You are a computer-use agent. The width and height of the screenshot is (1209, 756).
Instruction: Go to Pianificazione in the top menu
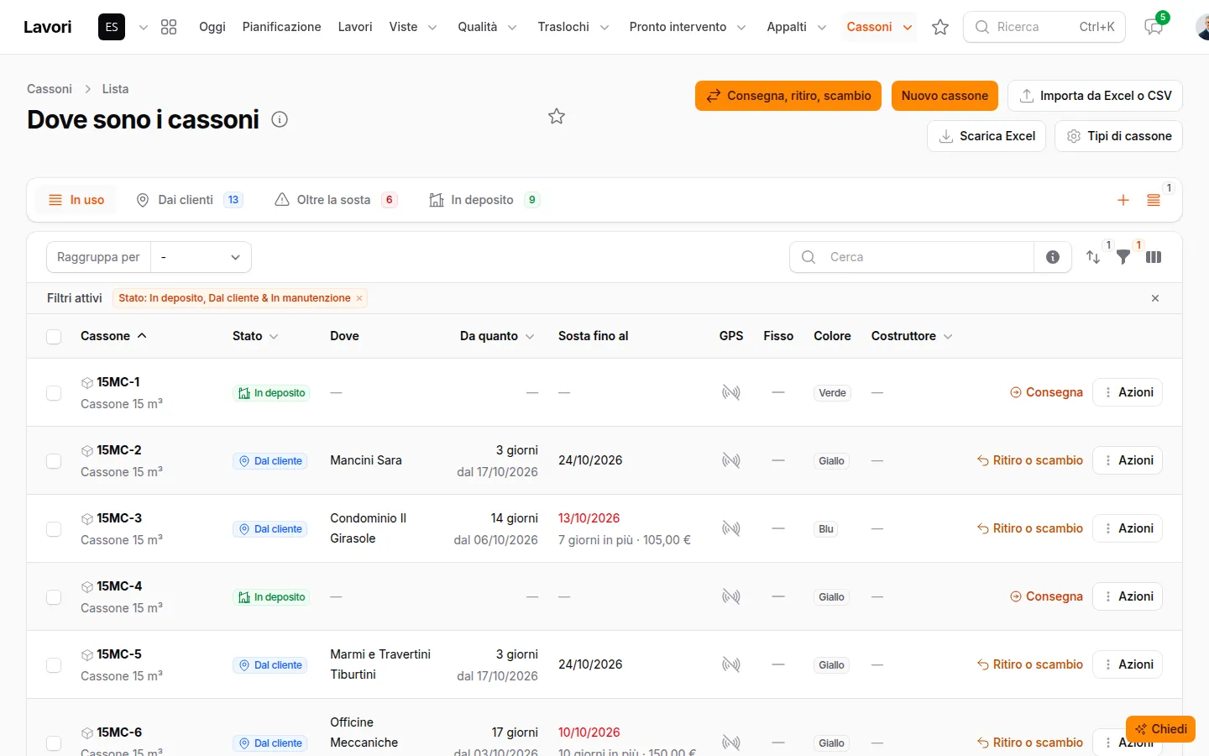[281, 27]
